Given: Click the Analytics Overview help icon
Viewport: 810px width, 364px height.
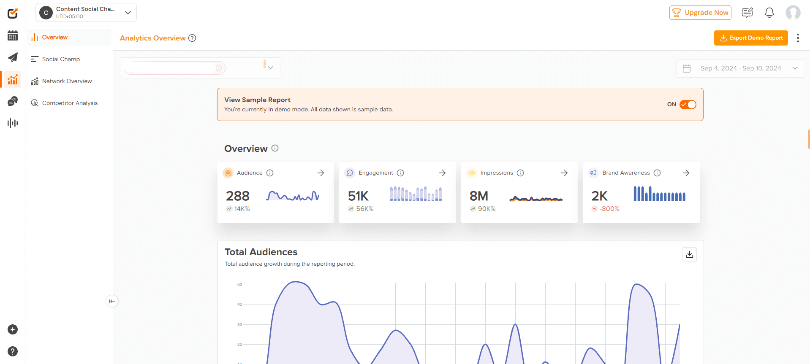Looking at the screenshot, I should tap(192, 38).
